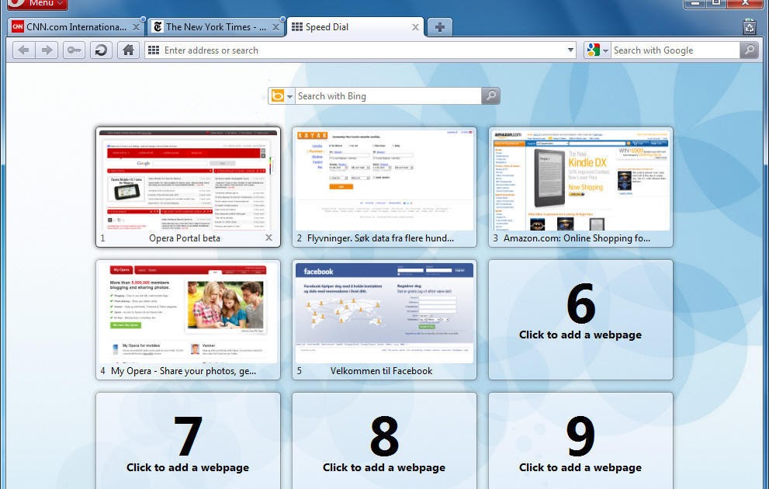
Task: Add a webpage to slot 6
Action: [580, 320]
